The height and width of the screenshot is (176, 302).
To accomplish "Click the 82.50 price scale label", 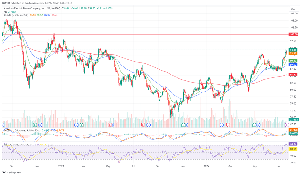I will (x=294, y=83).
